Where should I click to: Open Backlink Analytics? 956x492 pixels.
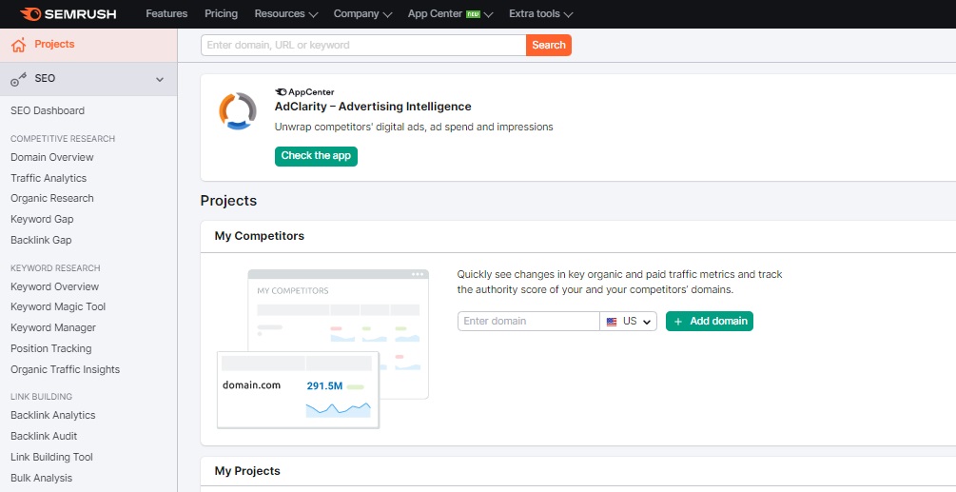(x=53, y=415)
